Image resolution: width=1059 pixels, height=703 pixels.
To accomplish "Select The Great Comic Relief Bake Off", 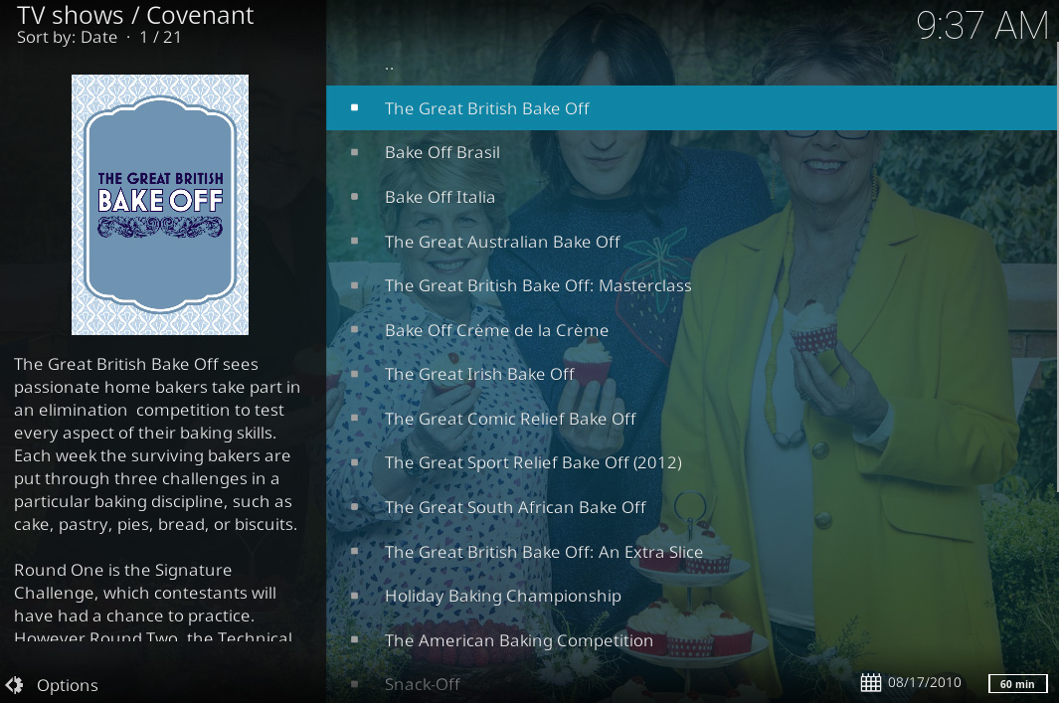I will [x=691, y=419].
